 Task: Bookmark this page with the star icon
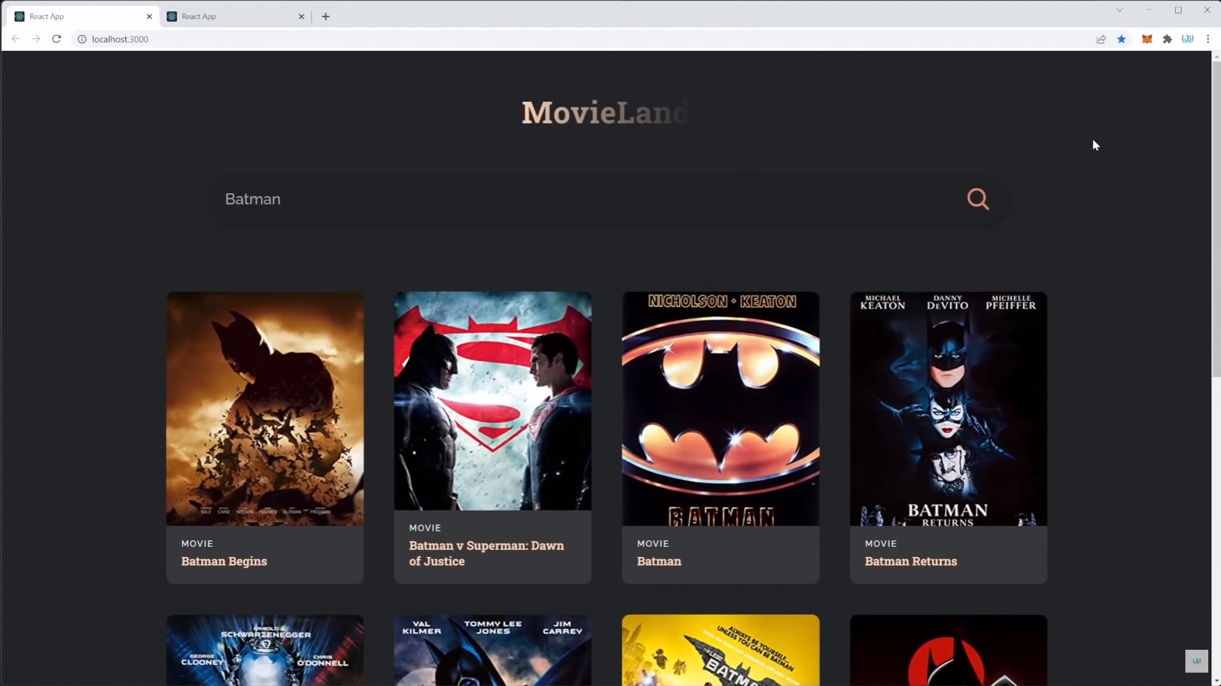[1121, 39]
